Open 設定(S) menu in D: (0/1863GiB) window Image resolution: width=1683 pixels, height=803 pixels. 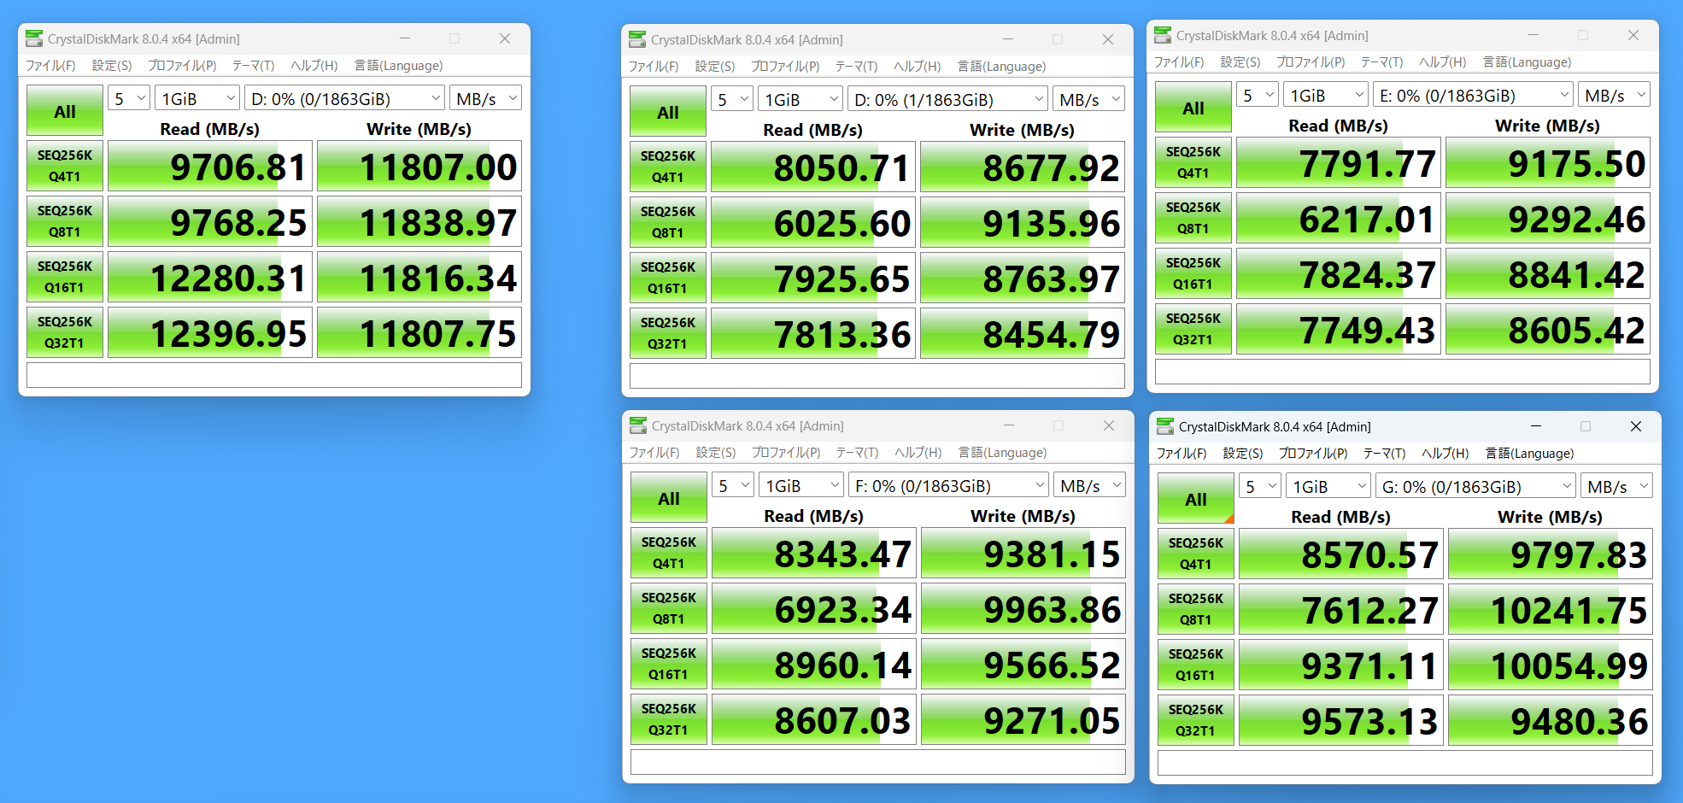point(112,65)
